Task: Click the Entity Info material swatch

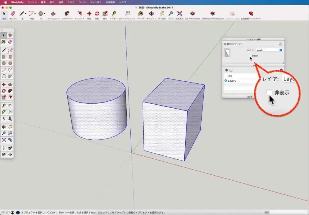Action: [227, 53]
